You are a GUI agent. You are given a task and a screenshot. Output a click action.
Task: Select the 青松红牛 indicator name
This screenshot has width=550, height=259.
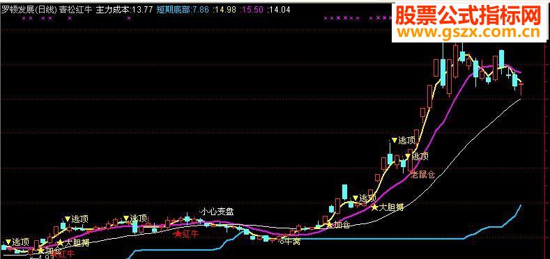click(x=75, y=10)
